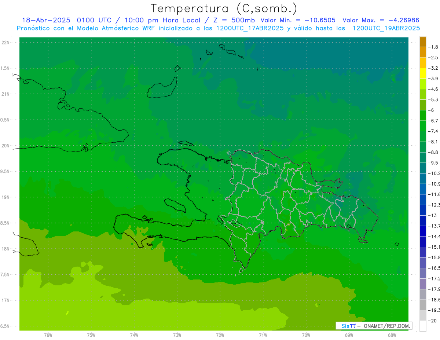Click the legend value "-5.3"
The width and height of the screenshot is (440, 340).
point(433,100)
